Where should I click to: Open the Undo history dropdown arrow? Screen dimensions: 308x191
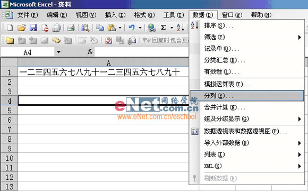[140, 28]
